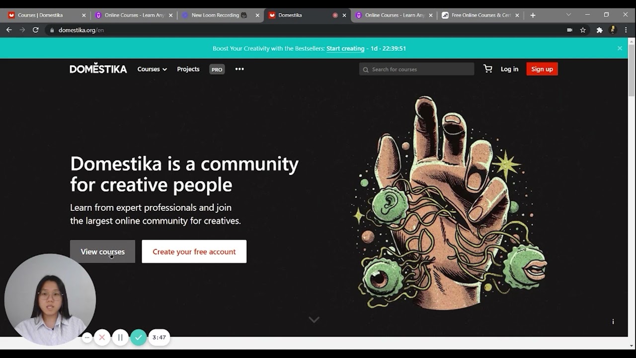This screenshot has height=358, width=636.
Task: Switch to the New Loom Recording tab
Action: click(x=220, y=15)
